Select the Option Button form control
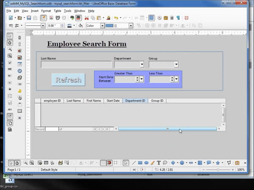The image size is (254, 190). [10, 89]
